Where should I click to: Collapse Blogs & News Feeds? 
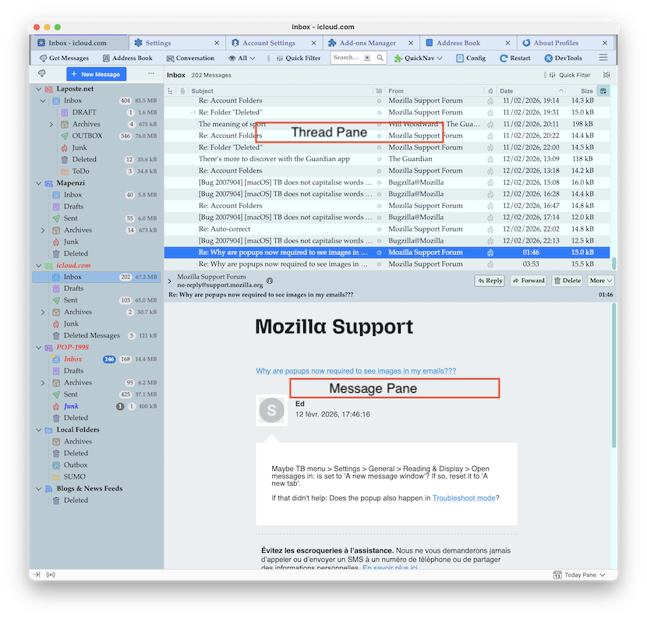click(x=39, y=489)
